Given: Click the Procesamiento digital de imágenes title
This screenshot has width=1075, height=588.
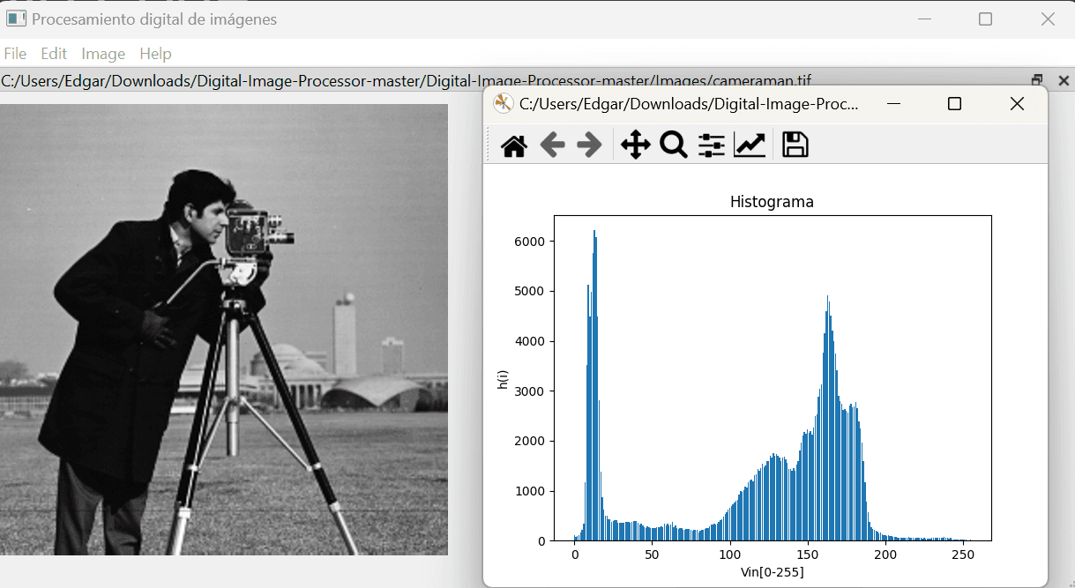Looking at the screenshot, I should (154, 19).
